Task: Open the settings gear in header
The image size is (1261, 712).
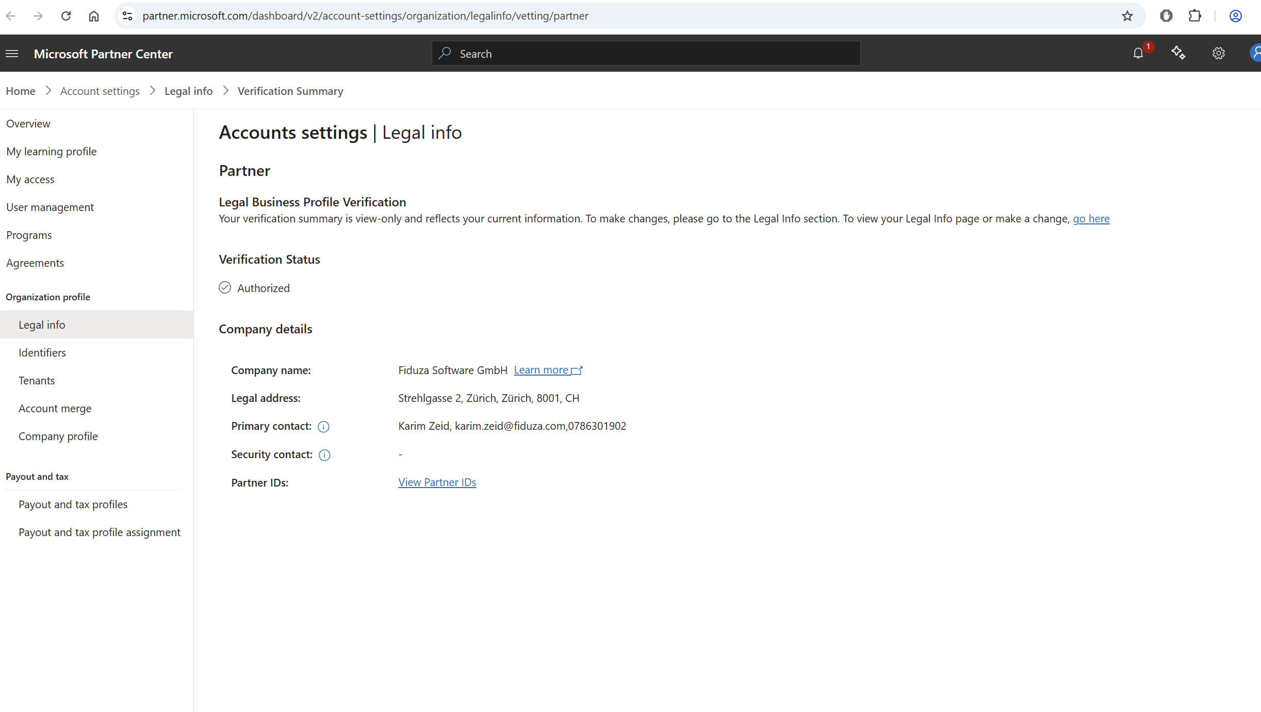Action: (1218, 53)
